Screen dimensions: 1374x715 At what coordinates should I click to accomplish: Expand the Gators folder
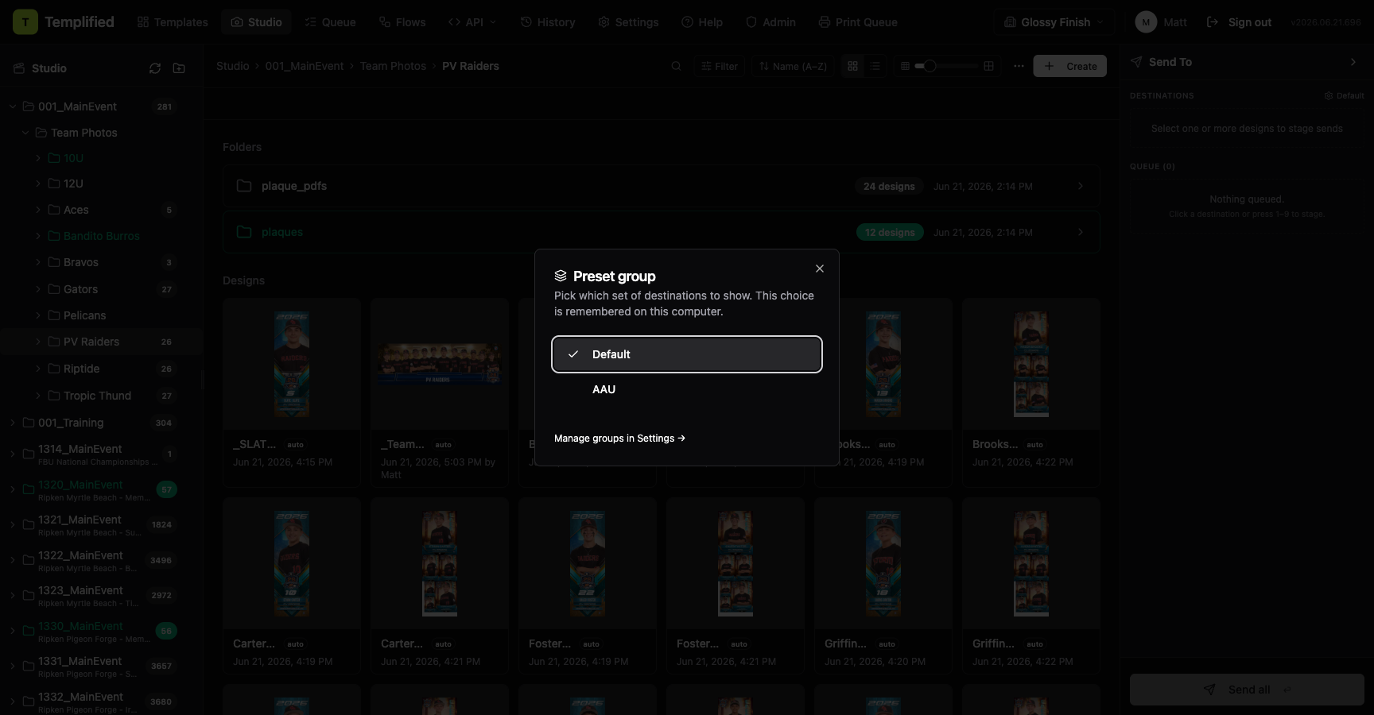[x=38, y=289]
